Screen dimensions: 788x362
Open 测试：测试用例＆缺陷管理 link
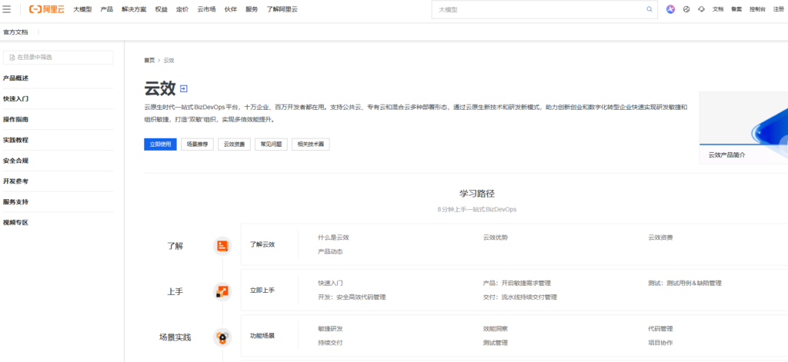tap(685, 283)
